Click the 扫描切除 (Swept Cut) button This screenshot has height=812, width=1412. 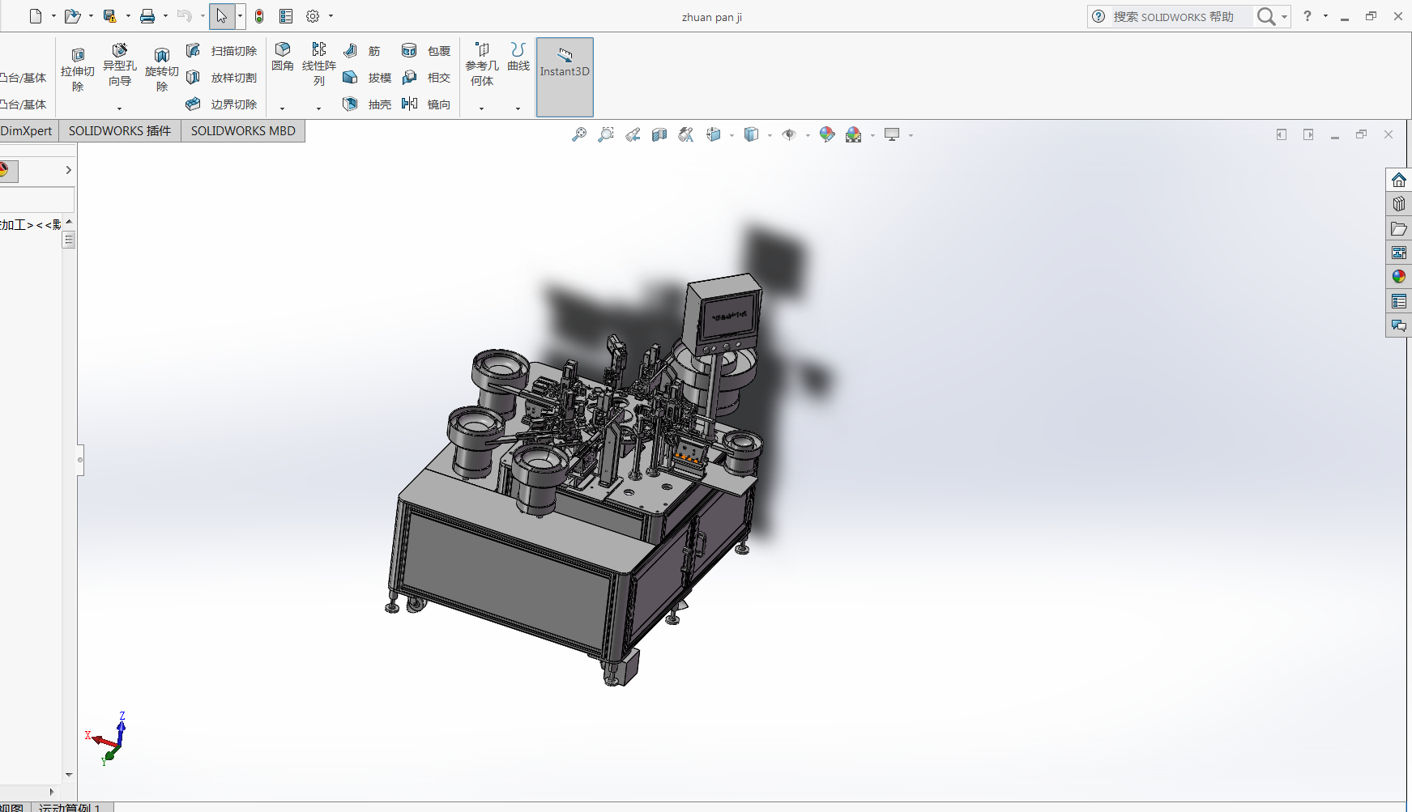click(222, 51)
